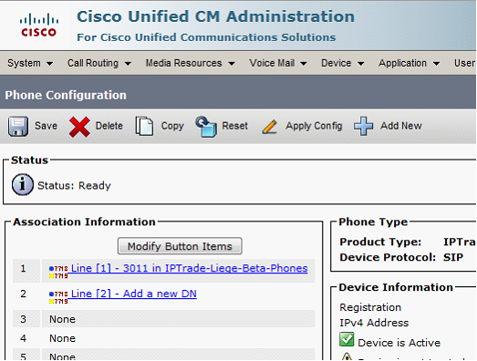Expand the Media Resources dropdown arrow
This screenshot has height=361, width=477.
coord(232,64)
